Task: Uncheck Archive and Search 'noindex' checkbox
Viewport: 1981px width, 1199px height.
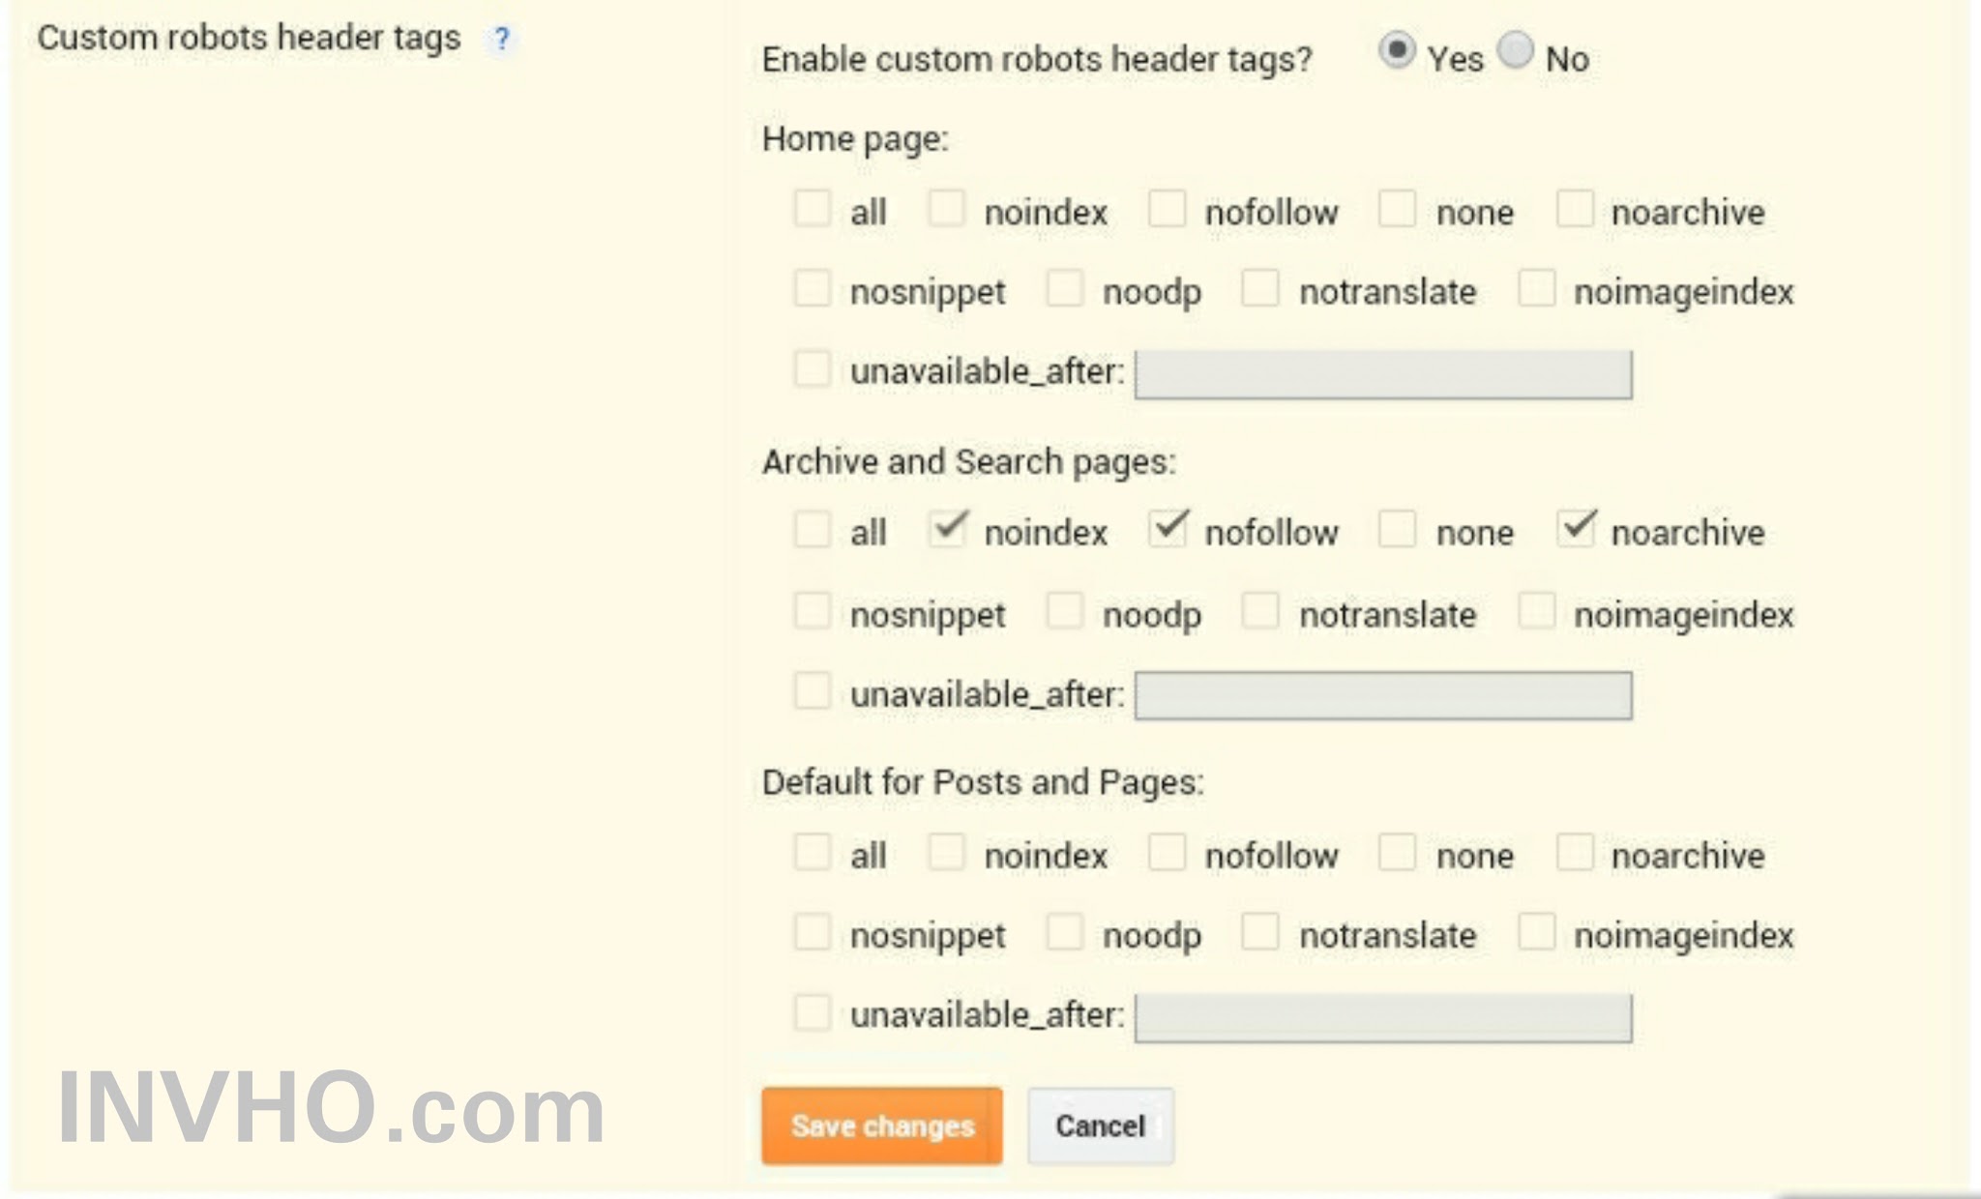Action: click(947, 529)
